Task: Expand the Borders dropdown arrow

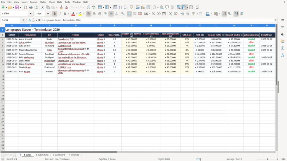Action: pos(197,14)
